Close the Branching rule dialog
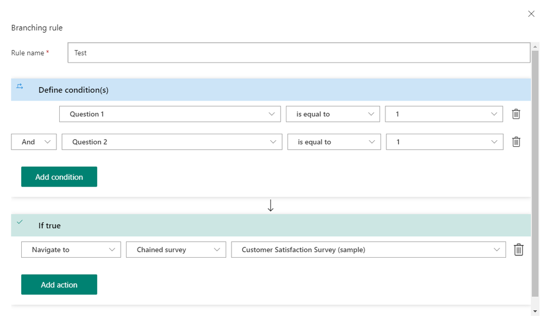Viewport: 543px width, 318px height. coord(531,14)
